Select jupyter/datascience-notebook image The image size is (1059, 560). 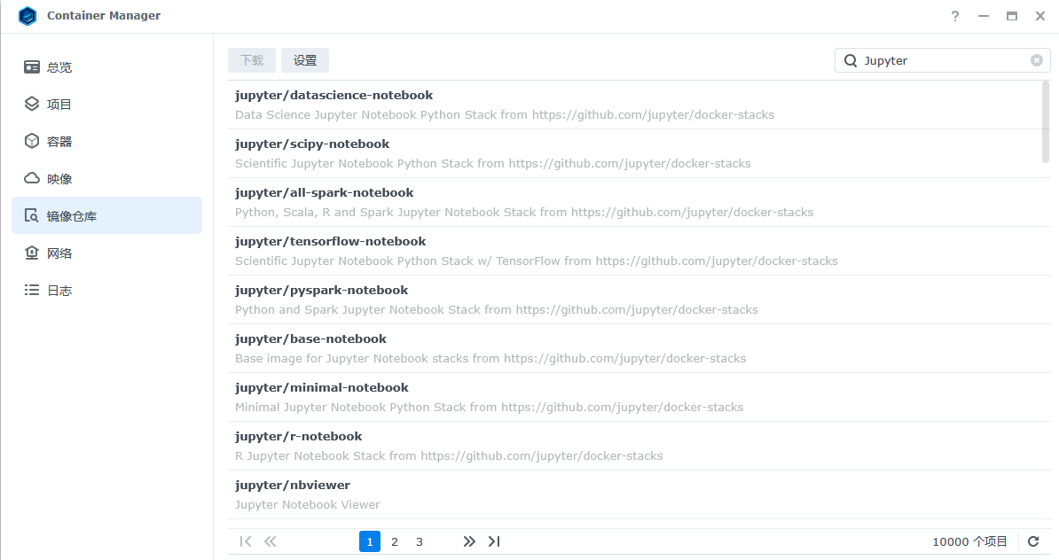click(x=639, y=105)
